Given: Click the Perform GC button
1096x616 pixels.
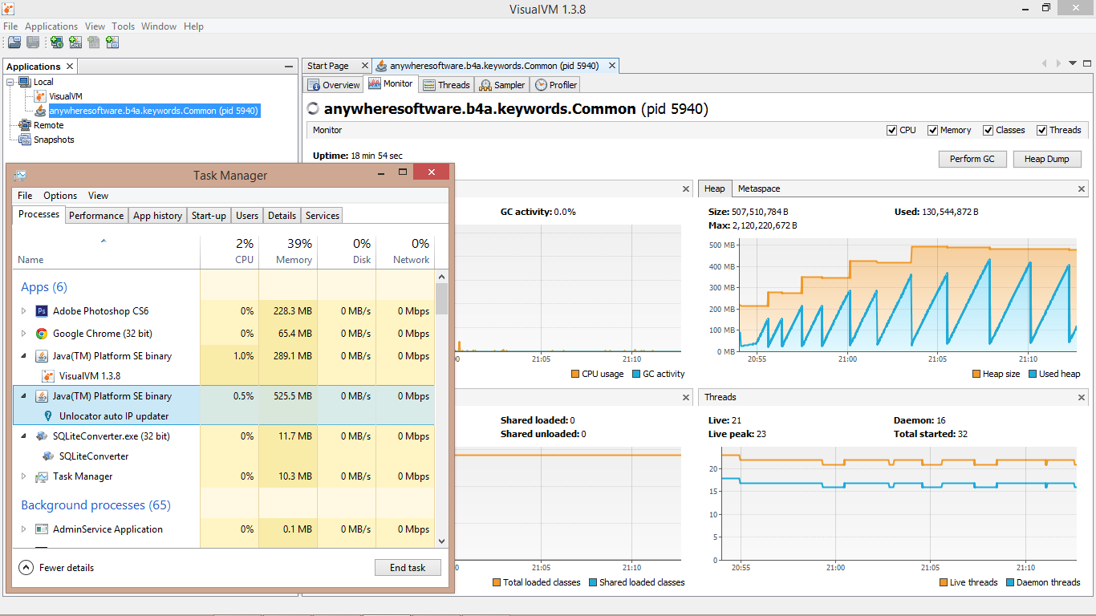Looking at the screenshot, I should click(972, 159).
